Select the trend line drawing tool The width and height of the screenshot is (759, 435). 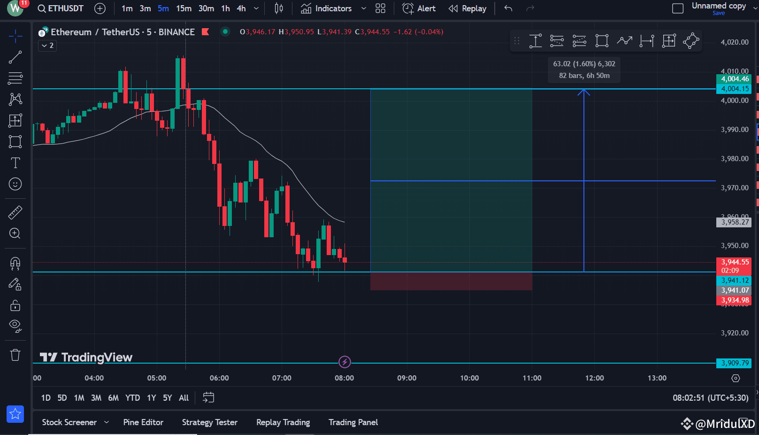[15, 57]
